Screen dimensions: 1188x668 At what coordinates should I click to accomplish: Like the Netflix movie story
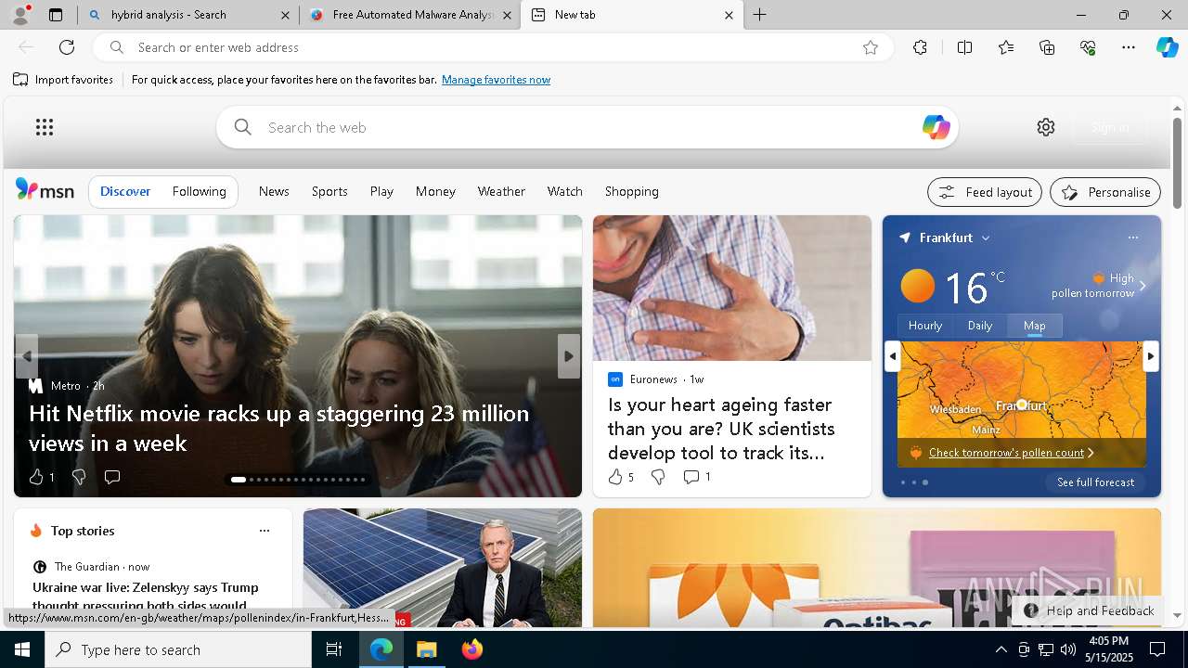pyautogui.click(x=36, y=477)
